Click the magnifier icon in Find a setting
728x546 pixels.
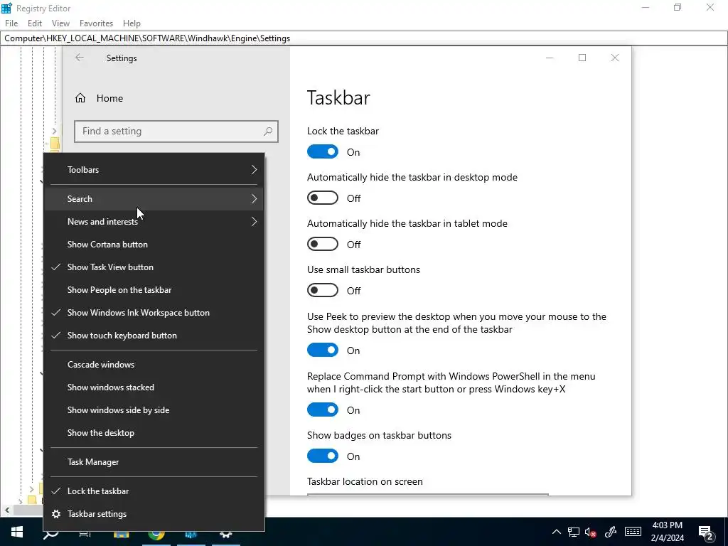pos(268,132)
